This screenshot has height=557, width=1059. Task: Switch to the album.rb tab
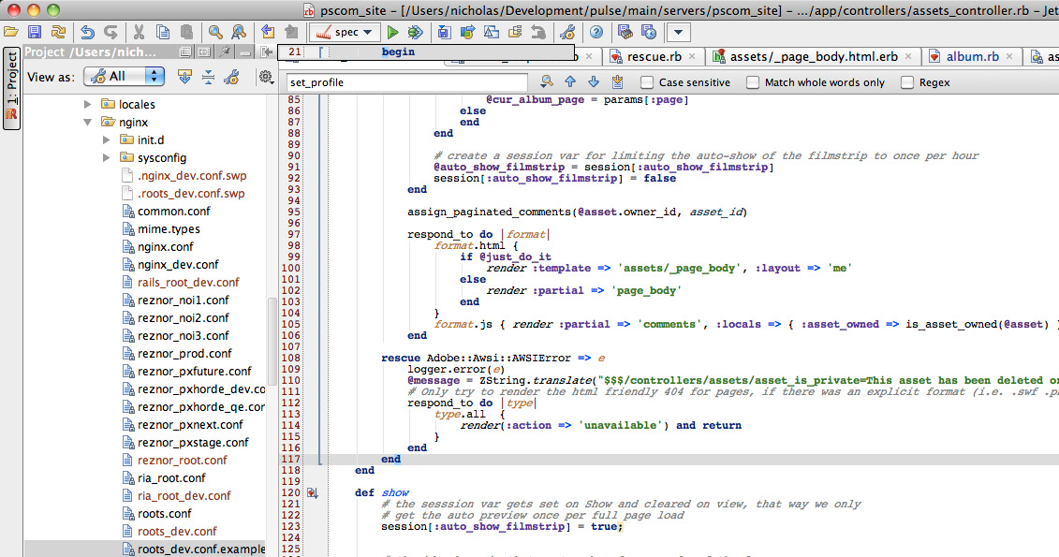(973, 57)
